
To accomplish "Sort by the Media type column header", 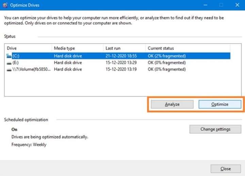I will coord(78,48).
